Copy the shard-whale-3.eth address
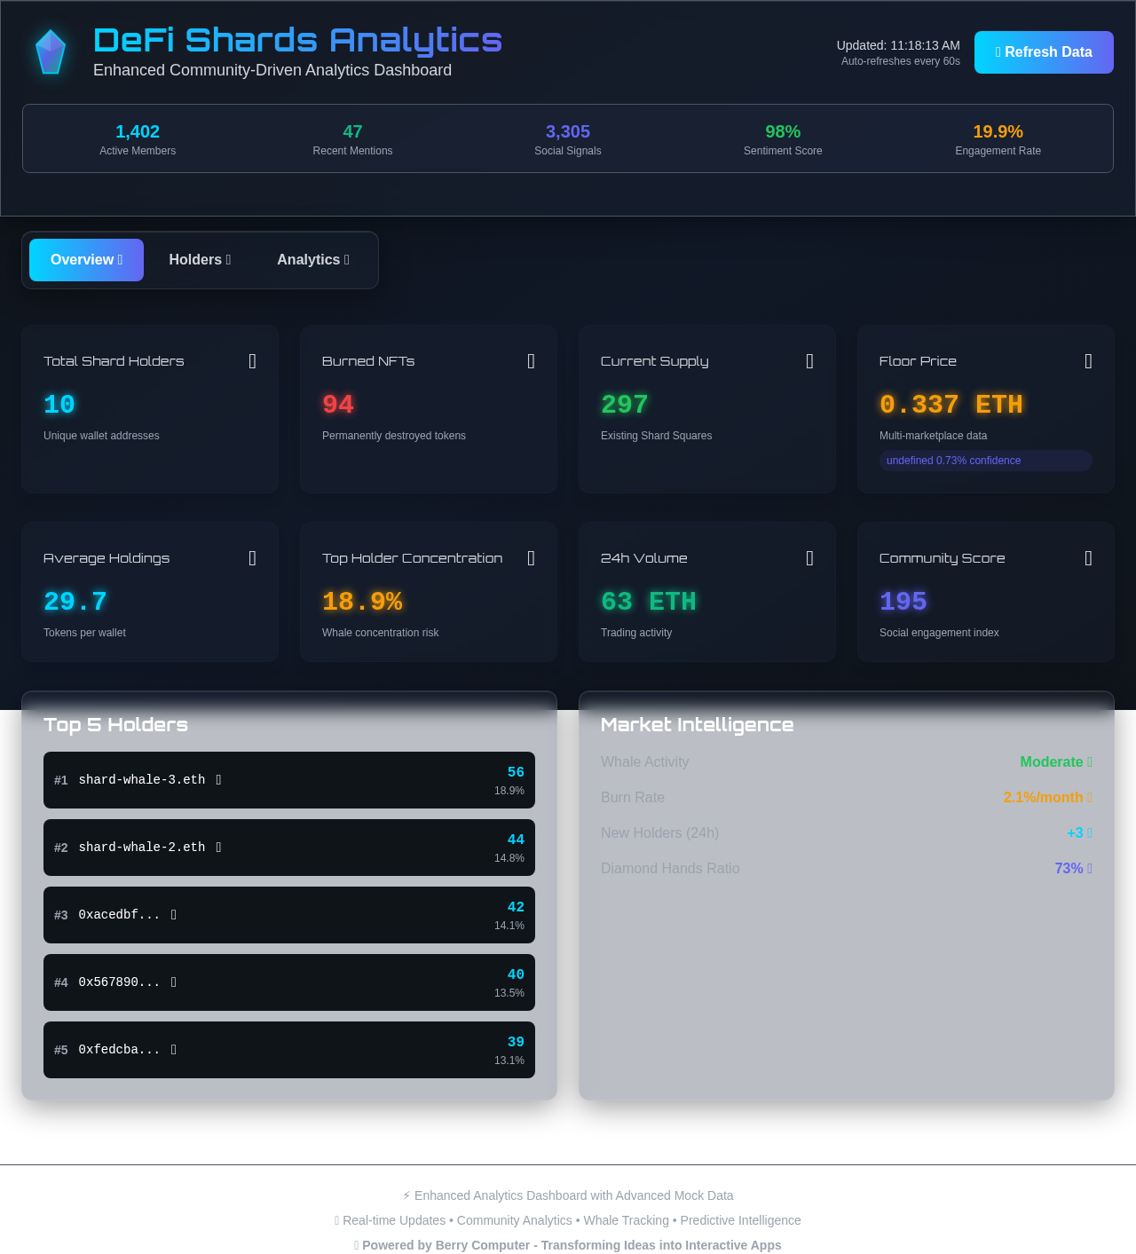This screenshot has width=1136, height=1254. click(218, 780)
